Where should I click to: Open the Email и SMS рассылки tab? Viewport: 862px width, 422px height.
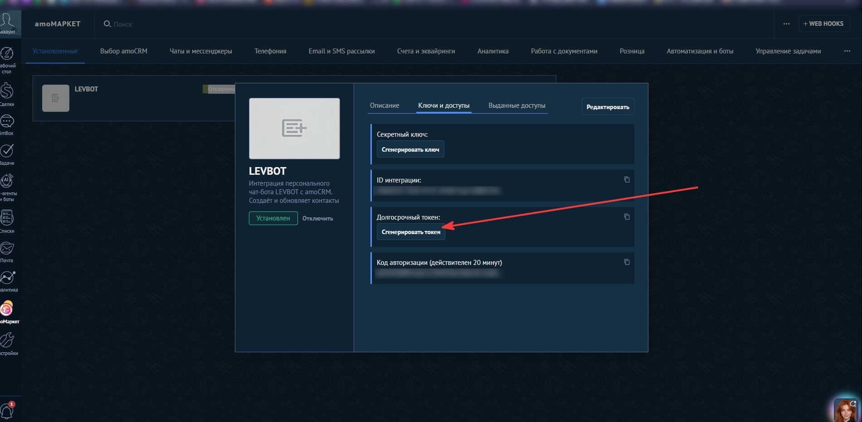tap(342, 51)
